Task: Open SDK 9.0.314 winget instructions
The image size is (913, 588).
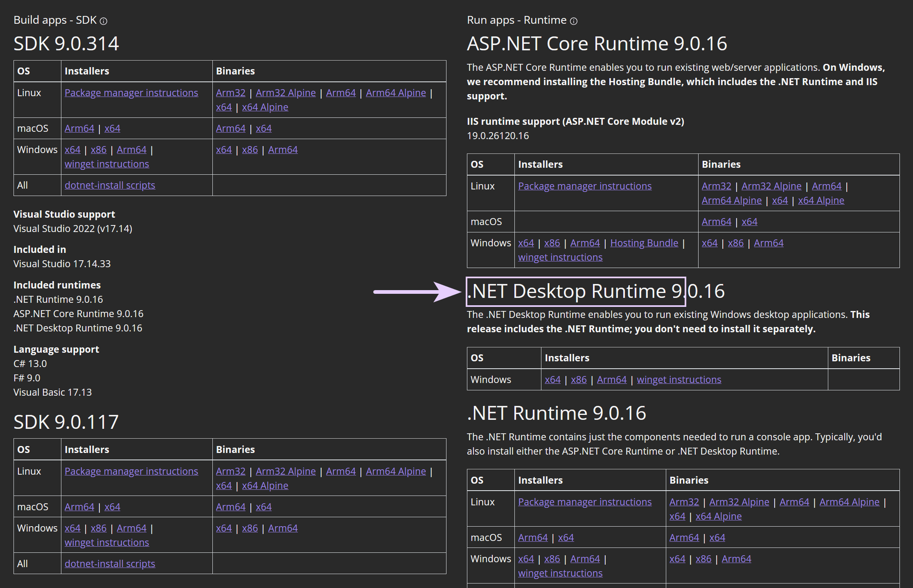Action: coord(107,164)
